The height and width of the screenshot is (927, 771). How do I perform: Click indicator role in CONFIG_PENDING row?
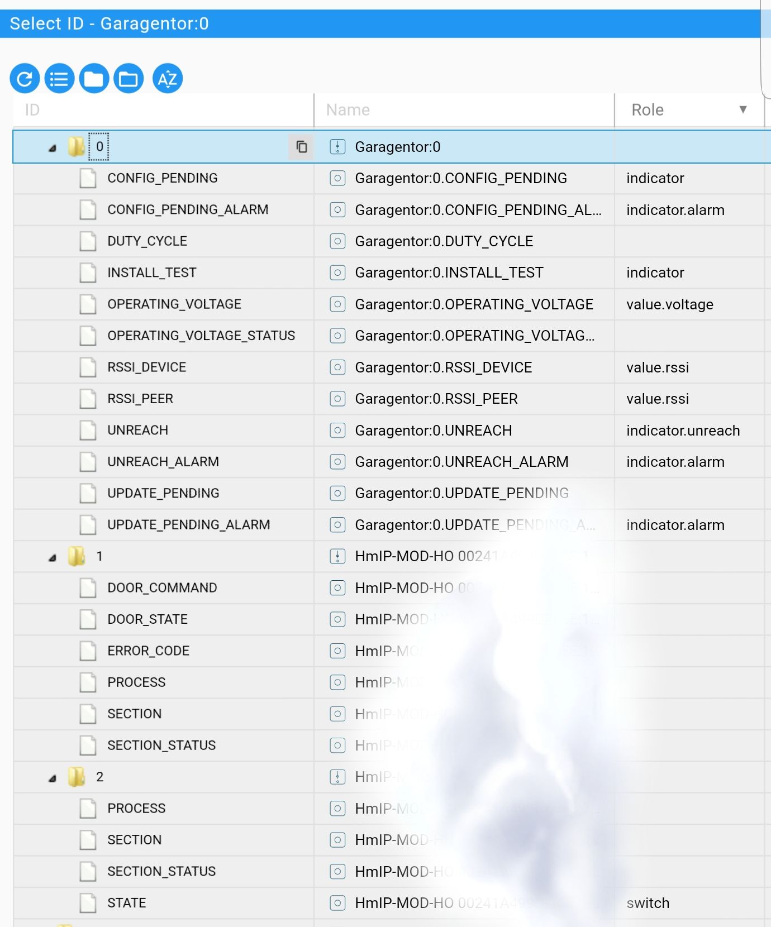[x=655, y=178]
